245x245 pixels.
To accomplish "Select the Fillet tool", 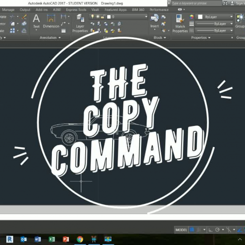I will coord(12,24).
